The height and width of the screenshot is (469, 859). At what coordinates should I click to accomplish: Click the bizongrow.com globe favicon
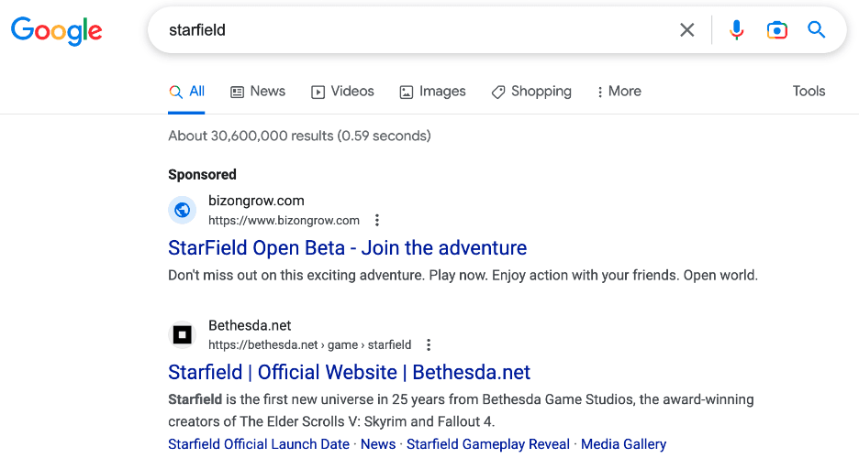point(183,210)
